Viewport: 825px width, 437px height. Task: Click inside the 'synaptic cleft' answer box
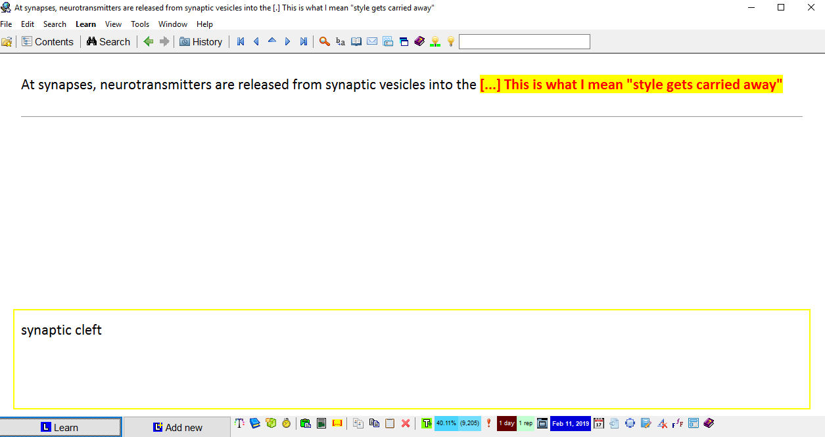(412, 359)
